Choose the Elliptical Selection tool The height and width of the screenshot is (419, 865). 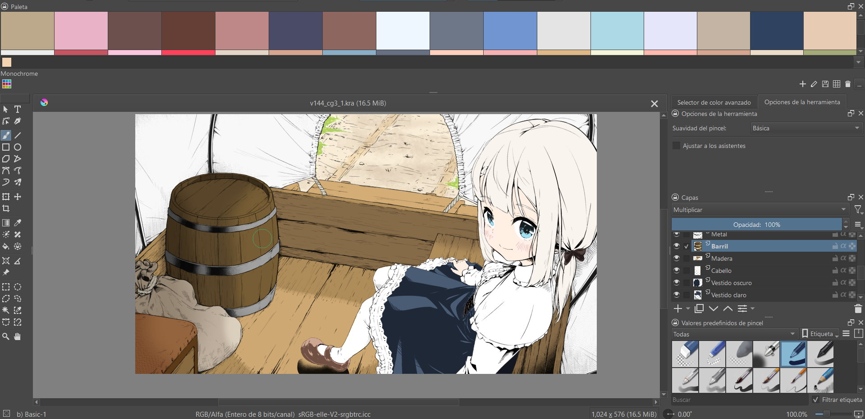18,287
